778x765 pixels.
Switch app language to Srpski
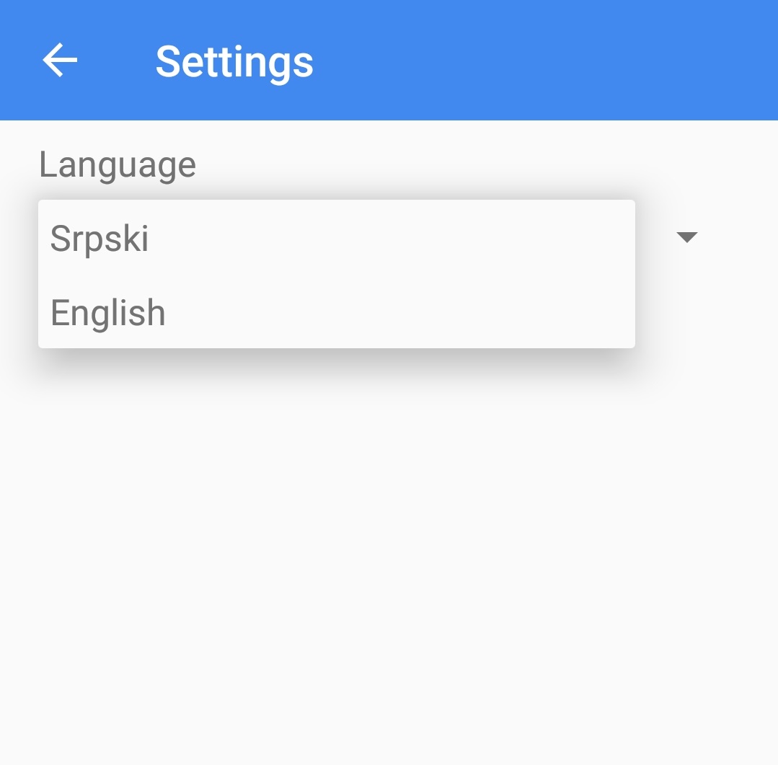pyautogui.click(x=100, y=239)
